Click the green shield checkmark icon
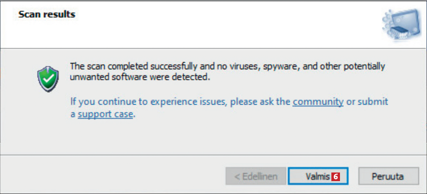The height and width of the screenshot is (194, 427). point(47,78)
